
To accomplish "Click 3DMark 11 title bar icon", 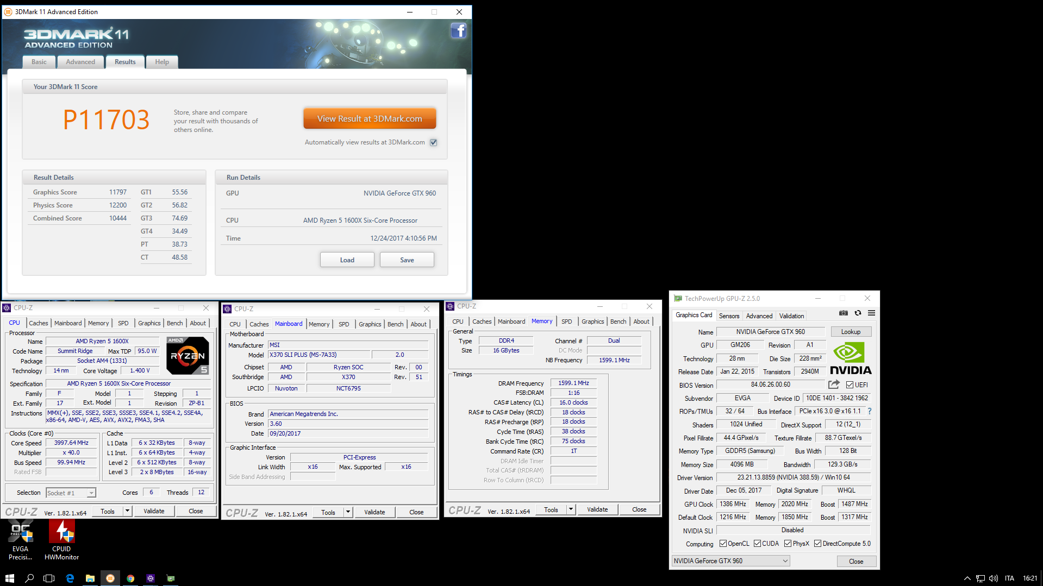I will [x=8, y=12].
